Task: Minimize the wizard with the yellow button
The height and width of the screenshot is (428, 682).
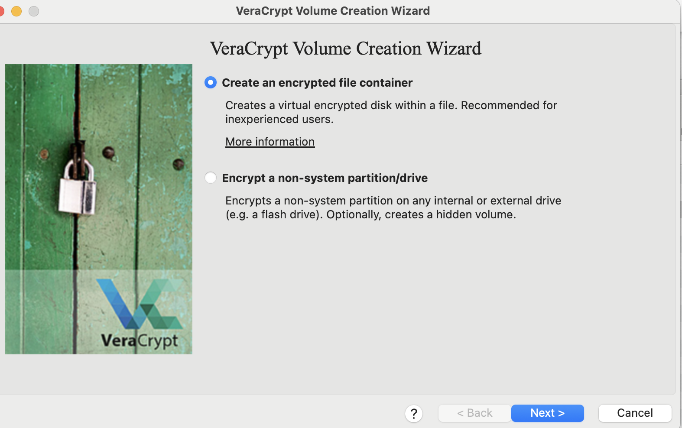Action: [x=16, y=11]
